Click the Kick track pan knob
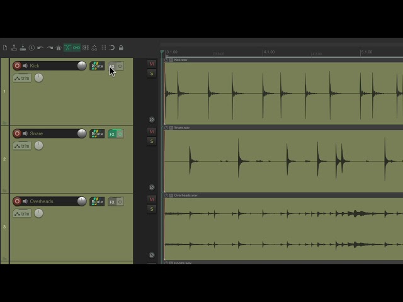Image resolution: width=403 pixels, height=302 pixels. (x=39, y=78)
